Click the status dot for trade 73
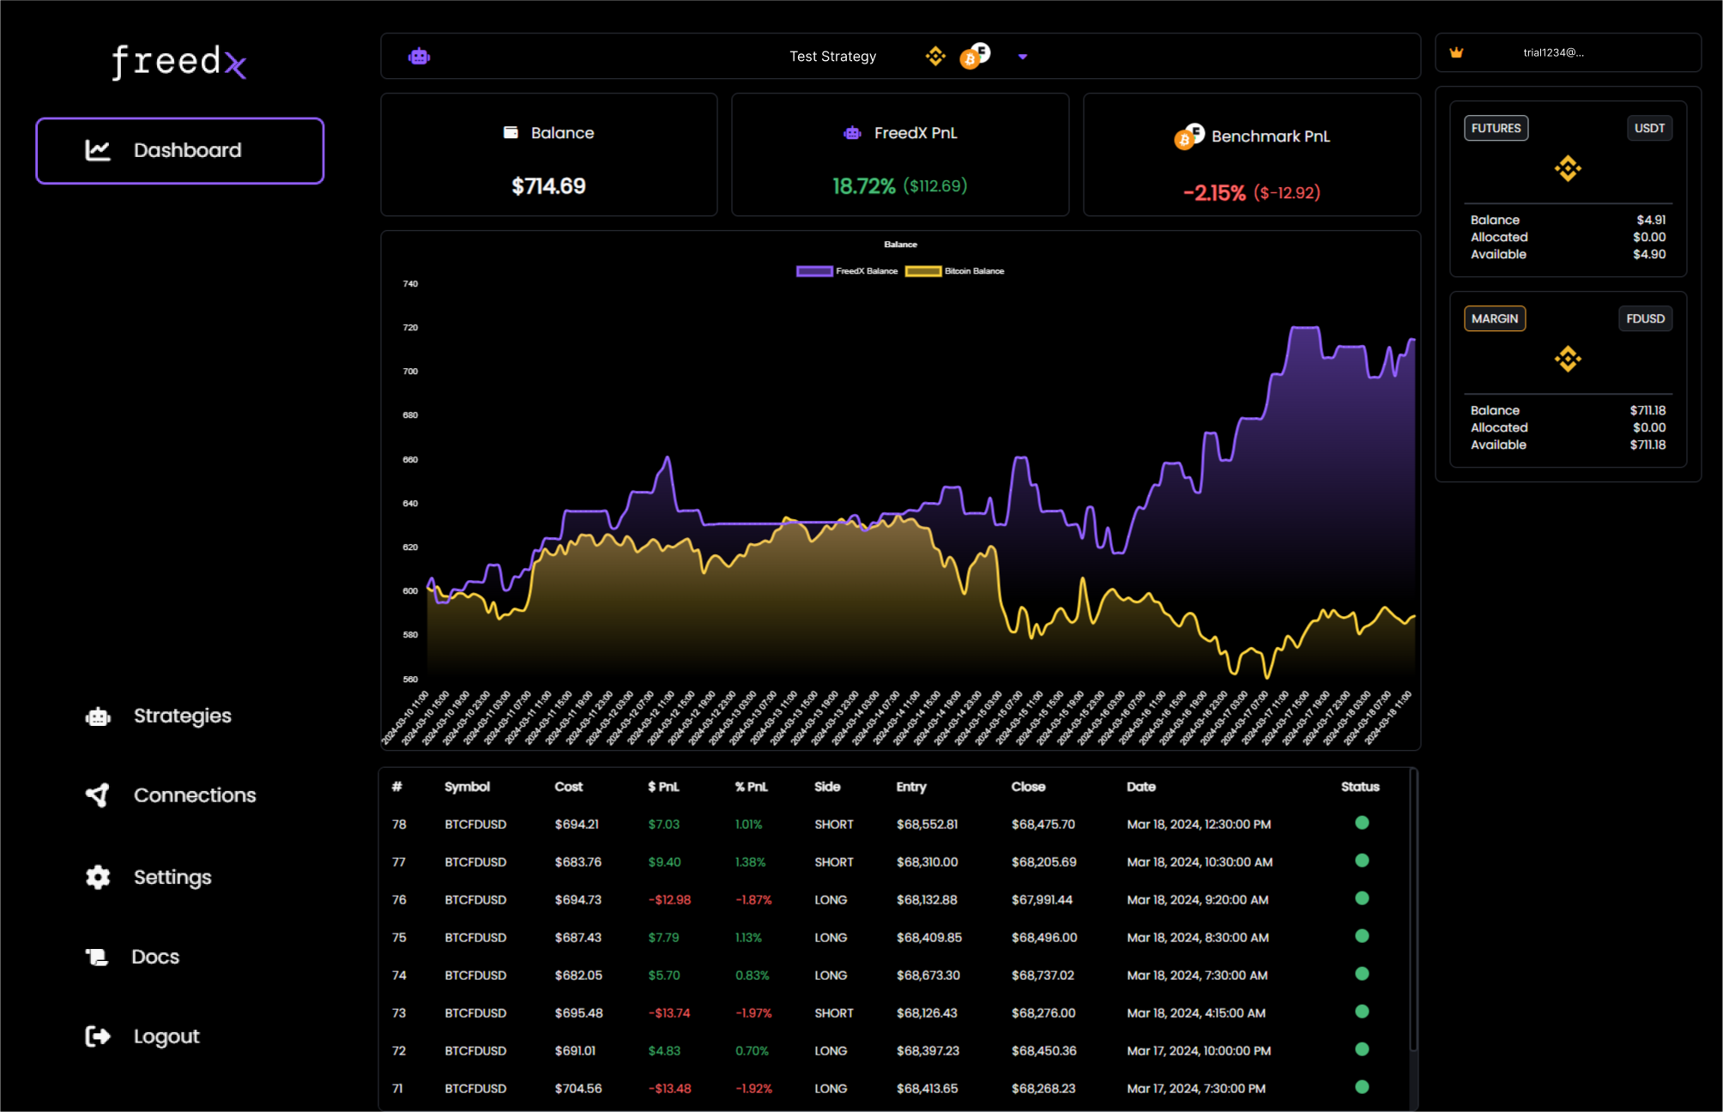The height and width of the screenshot is (1112, 1723). pyautogui.click(x=1362, y=1012)
